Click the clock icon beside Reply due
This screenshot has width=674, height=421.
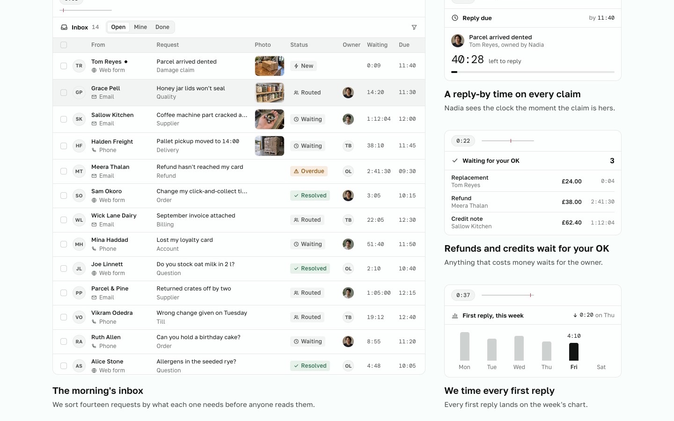[x=455, y=18]
